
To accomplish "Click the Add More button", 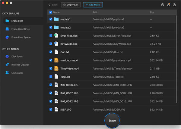I will click(x=93, y=5).
